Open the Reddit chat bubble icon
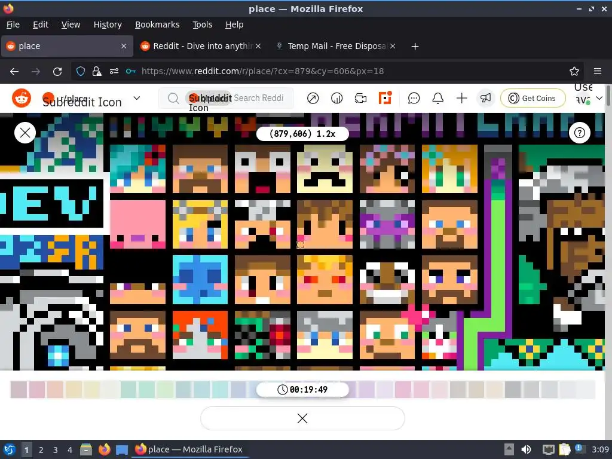Image resolution: width=612 pixels, height=459 pixels. point(414,99)
